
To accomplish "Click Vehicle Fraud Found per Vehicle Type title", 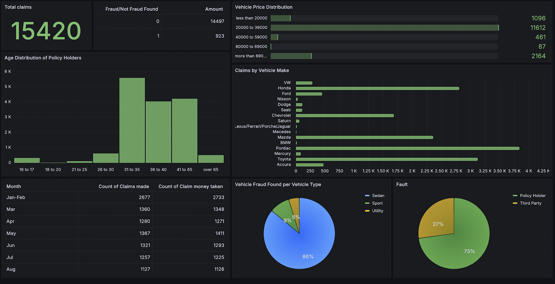I will [278, 185].
